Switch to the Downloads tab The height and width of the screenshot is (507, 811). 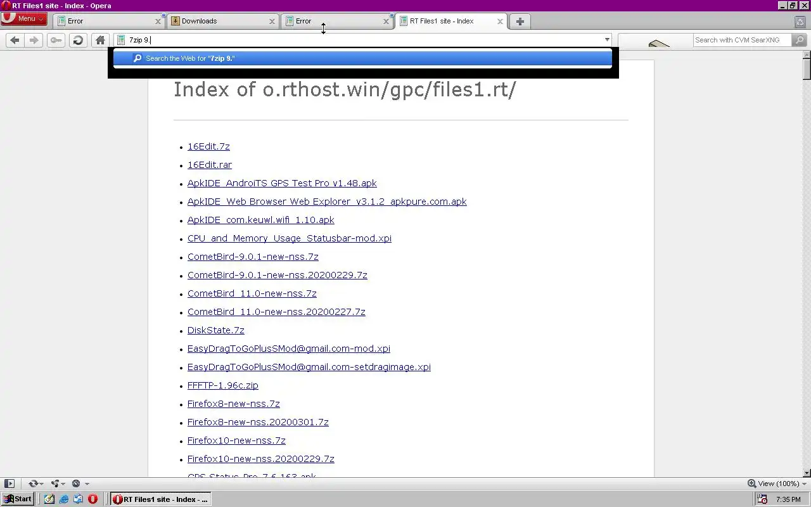pos(222,21)
